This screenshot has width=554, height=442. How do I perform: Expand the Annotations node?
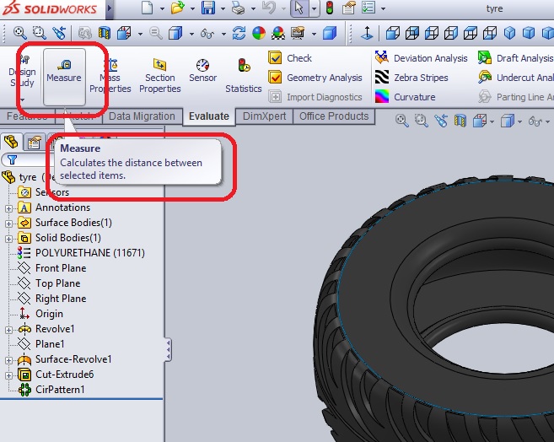pos(8,208)
